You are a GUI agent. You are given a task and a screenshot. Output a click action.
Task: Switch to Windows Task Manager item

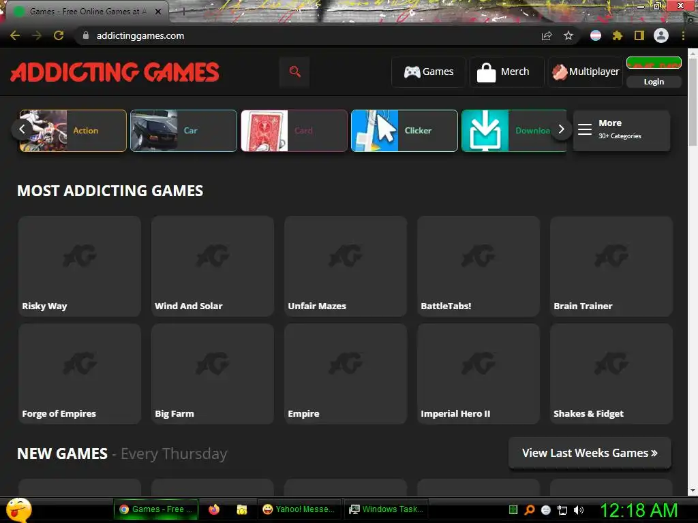(x=386, y=509)
